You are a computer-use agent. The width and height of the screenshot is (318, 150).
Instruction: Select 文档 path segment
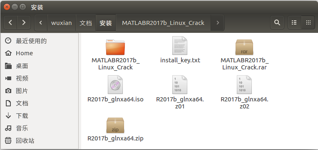(86, 23)
